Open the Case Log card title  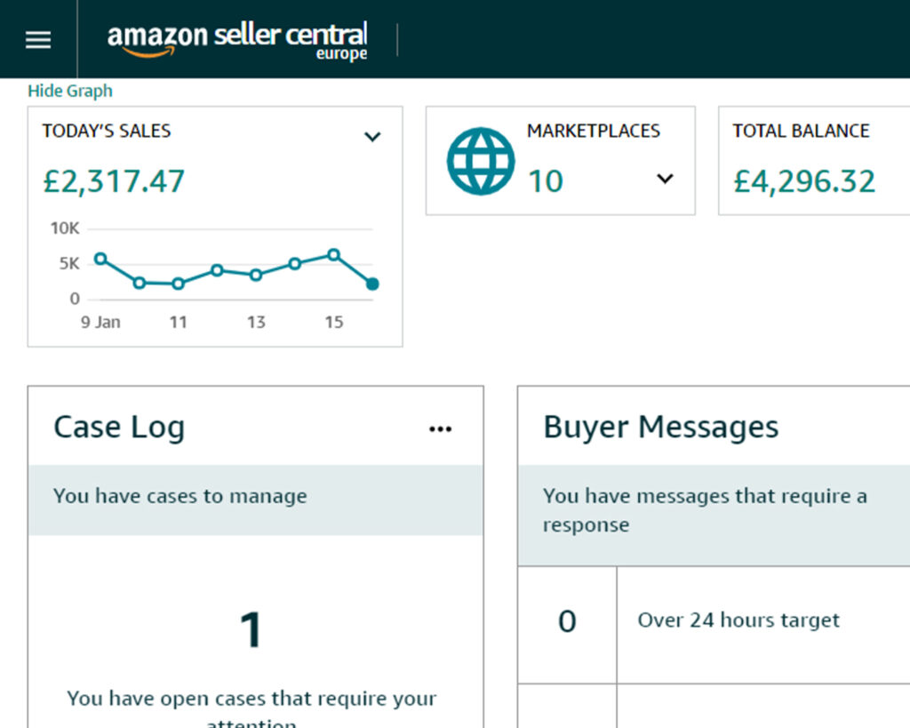pyautogui.click(x=120, y=428)
